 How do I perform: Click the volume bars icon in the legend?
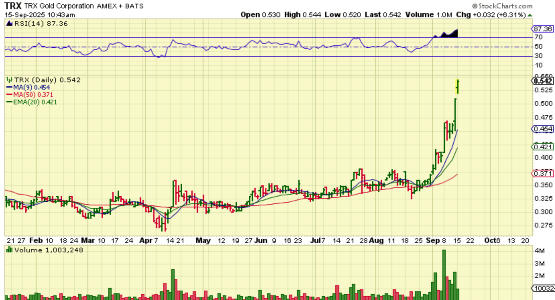pyautogui.click(x=9, y=250)
